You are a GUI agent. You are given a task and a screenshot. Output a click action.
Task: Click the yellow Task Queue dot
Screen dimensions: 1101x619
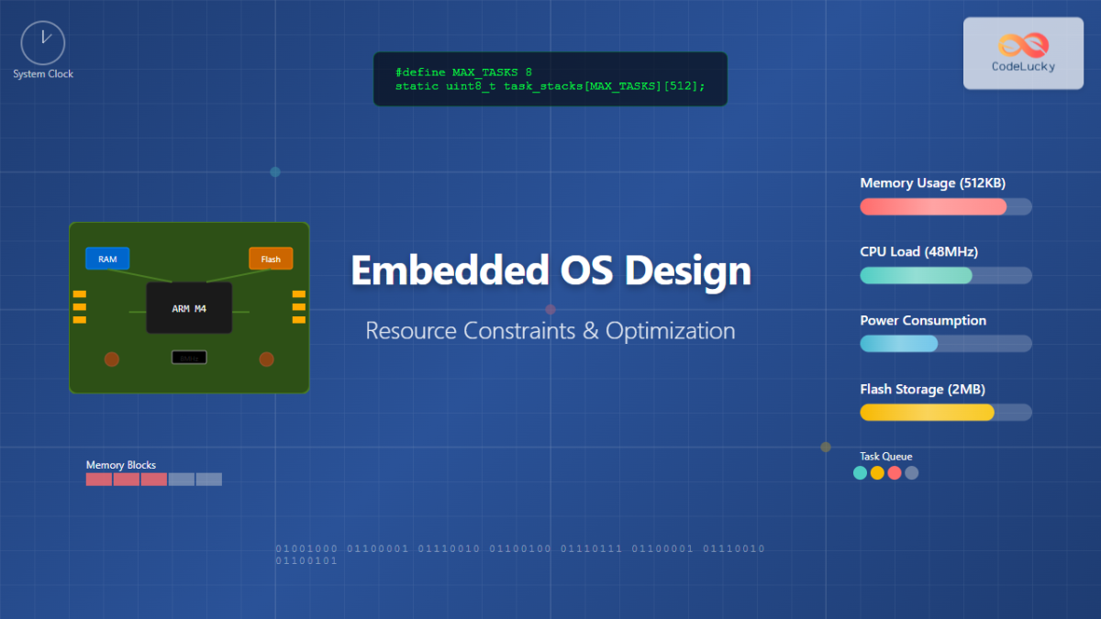877,473
